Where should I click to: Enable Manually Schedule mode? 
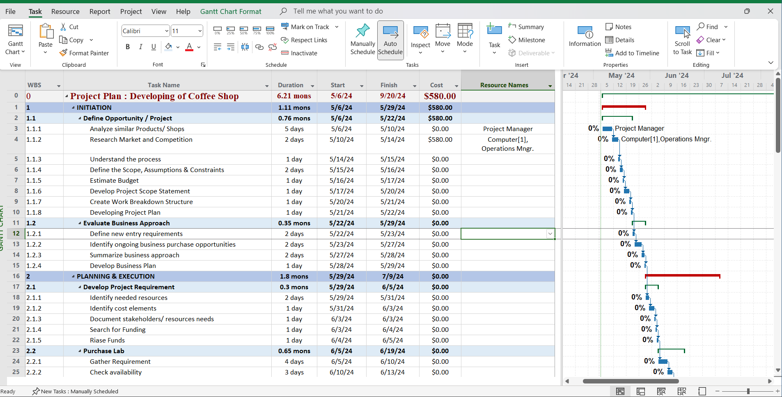[362, 40]
